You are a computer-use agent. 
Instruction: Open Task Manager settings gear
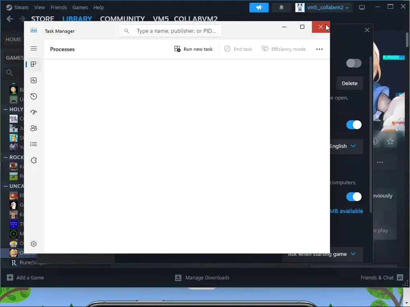coord(34,244)
